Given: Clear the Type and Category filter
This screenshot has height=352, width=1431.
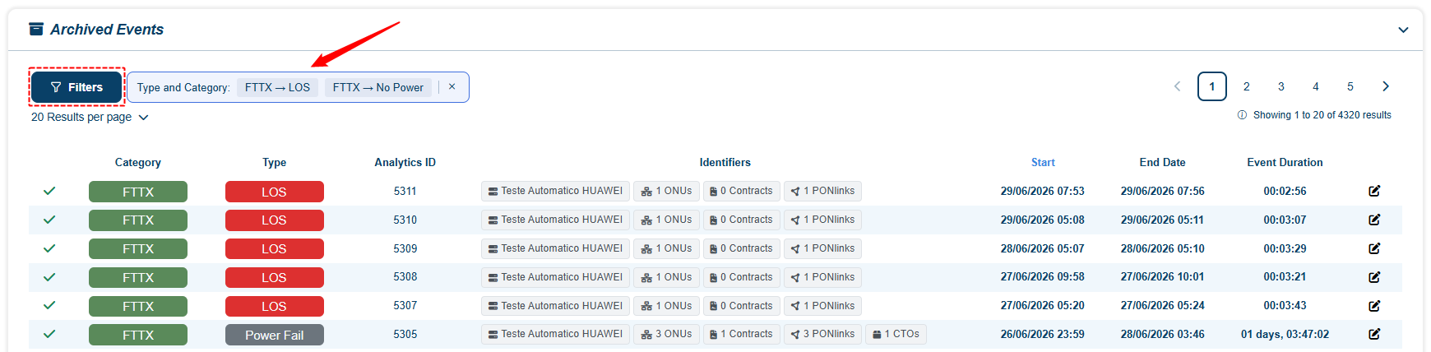Looking at the screenshot, I should click(x=452, y=87).
